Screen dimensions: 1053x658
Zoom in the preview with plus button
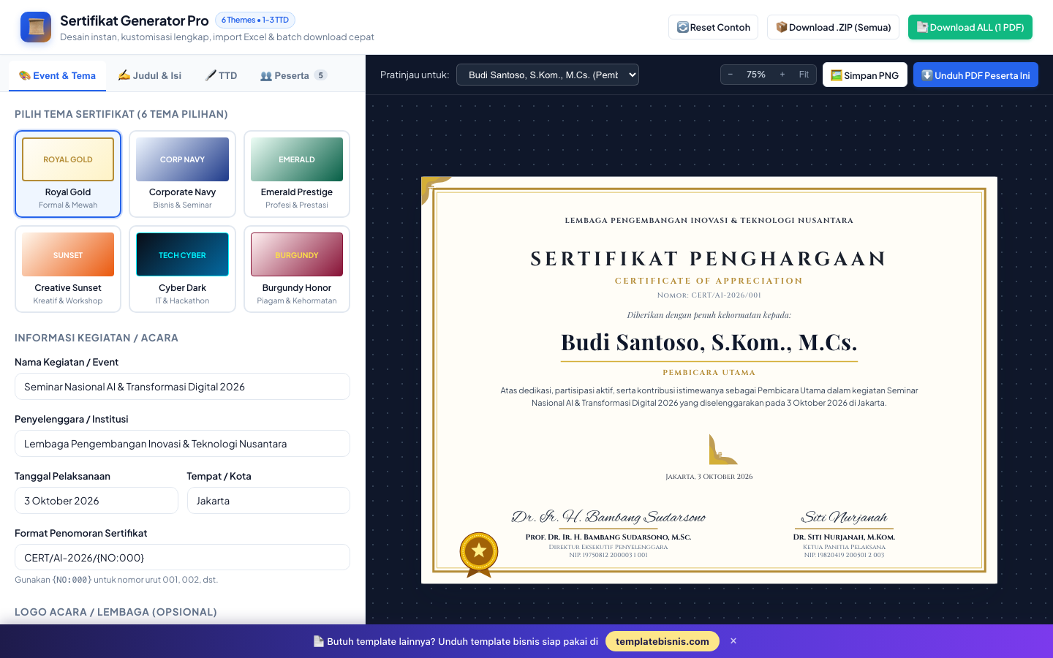click(782, 75)
